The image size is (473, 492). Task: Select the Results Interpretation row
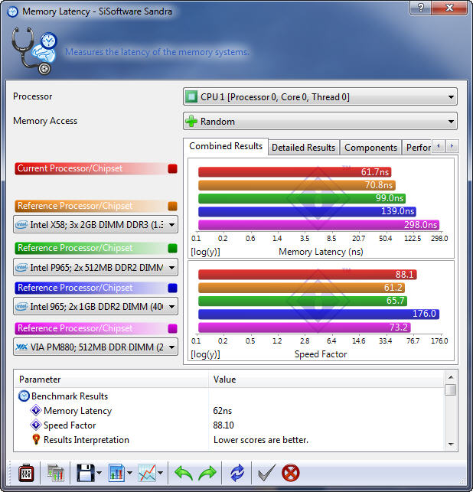[230, 440]
